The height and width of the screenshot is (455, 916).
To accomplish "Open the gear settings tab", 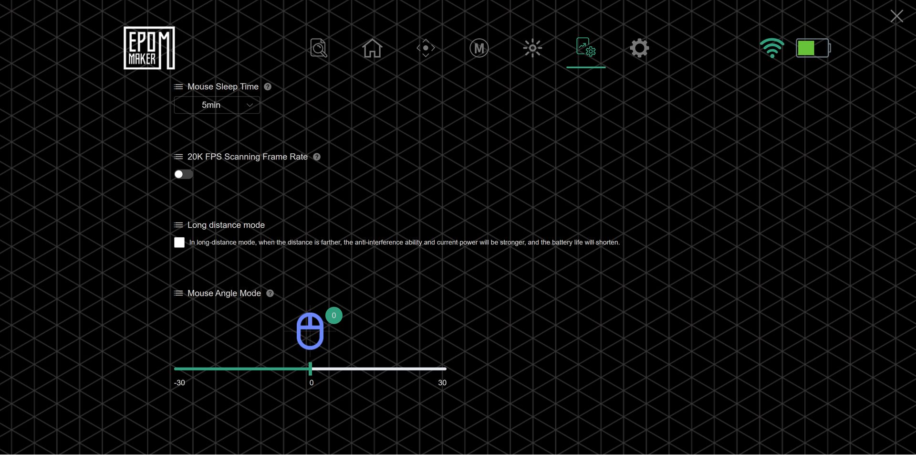I will 639,48.
